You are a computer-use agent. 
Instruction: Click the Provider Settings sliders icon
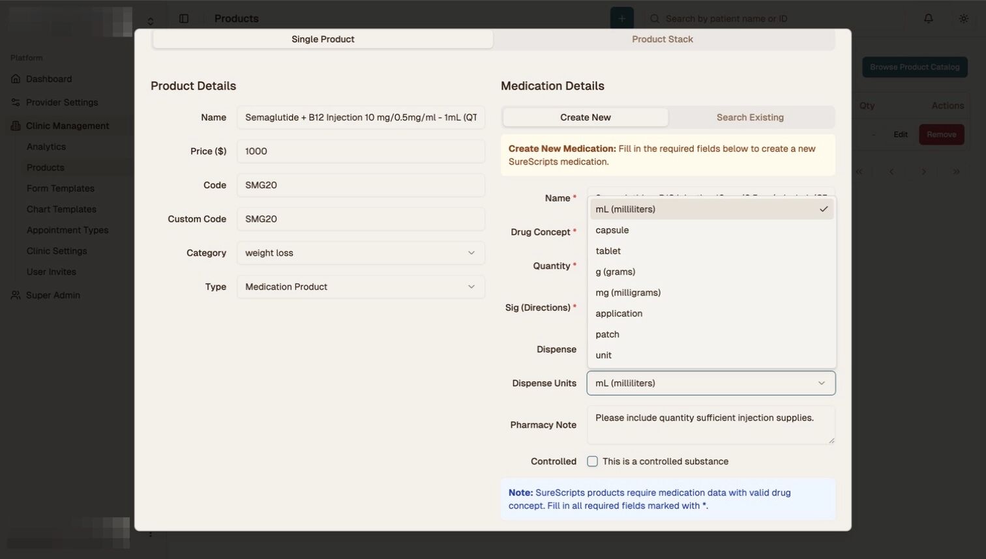[x=16, y=102]
